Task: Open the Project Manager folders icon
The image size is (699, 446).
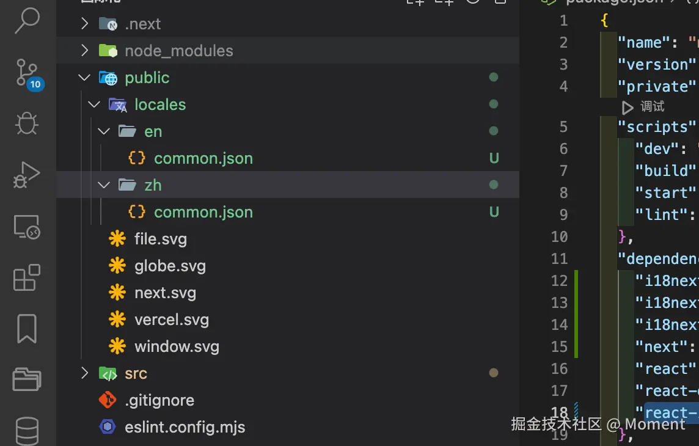Action: 27,379
